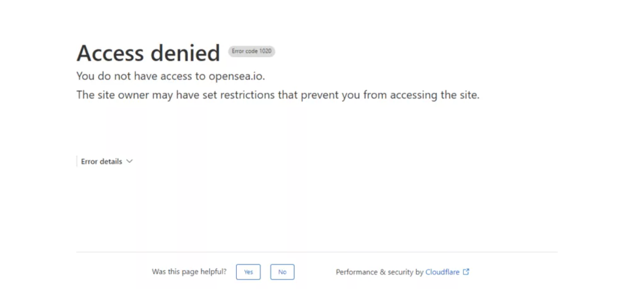Click the 'Performance & security by' label
This screenshot has height=289, width=637.
pyautogui.click(x=380, y=272)
